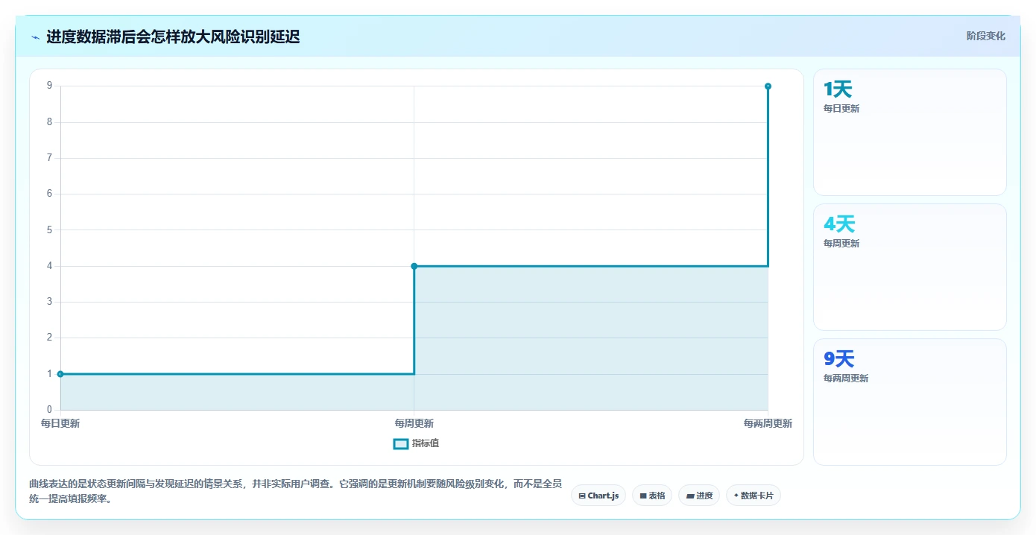Select the data point at 每日更新
Viewport: 1036px width, 535px height.
coord(60,374)
